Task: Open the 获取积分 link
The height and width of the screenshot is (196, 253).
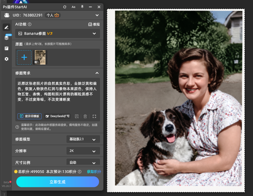Action: [x=94, y=172]
